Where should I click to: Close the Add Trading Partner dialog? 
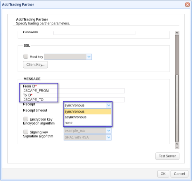click(187, 5)
